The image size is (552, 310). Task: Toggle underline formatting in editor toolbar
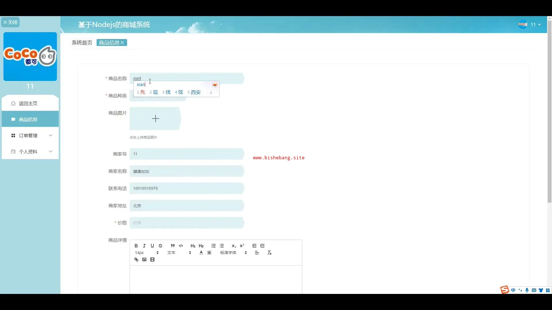(152, 246)
